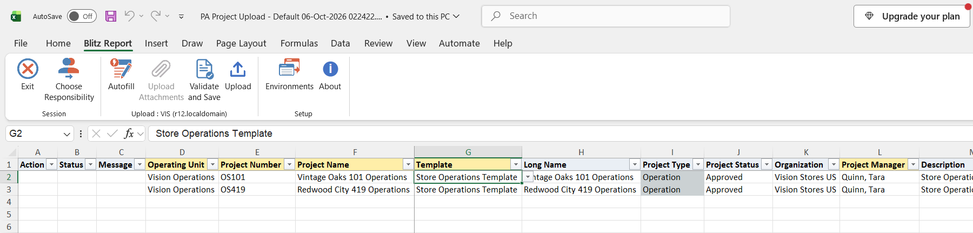Select row 3 Quinn, Tara cell

pyautogui.click(x=879, y=190)
